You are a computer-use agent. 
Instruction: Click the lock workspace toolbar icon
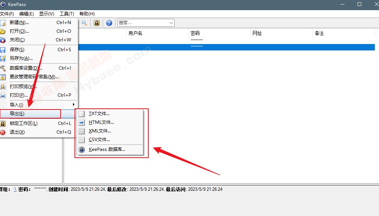pos(97,23)
